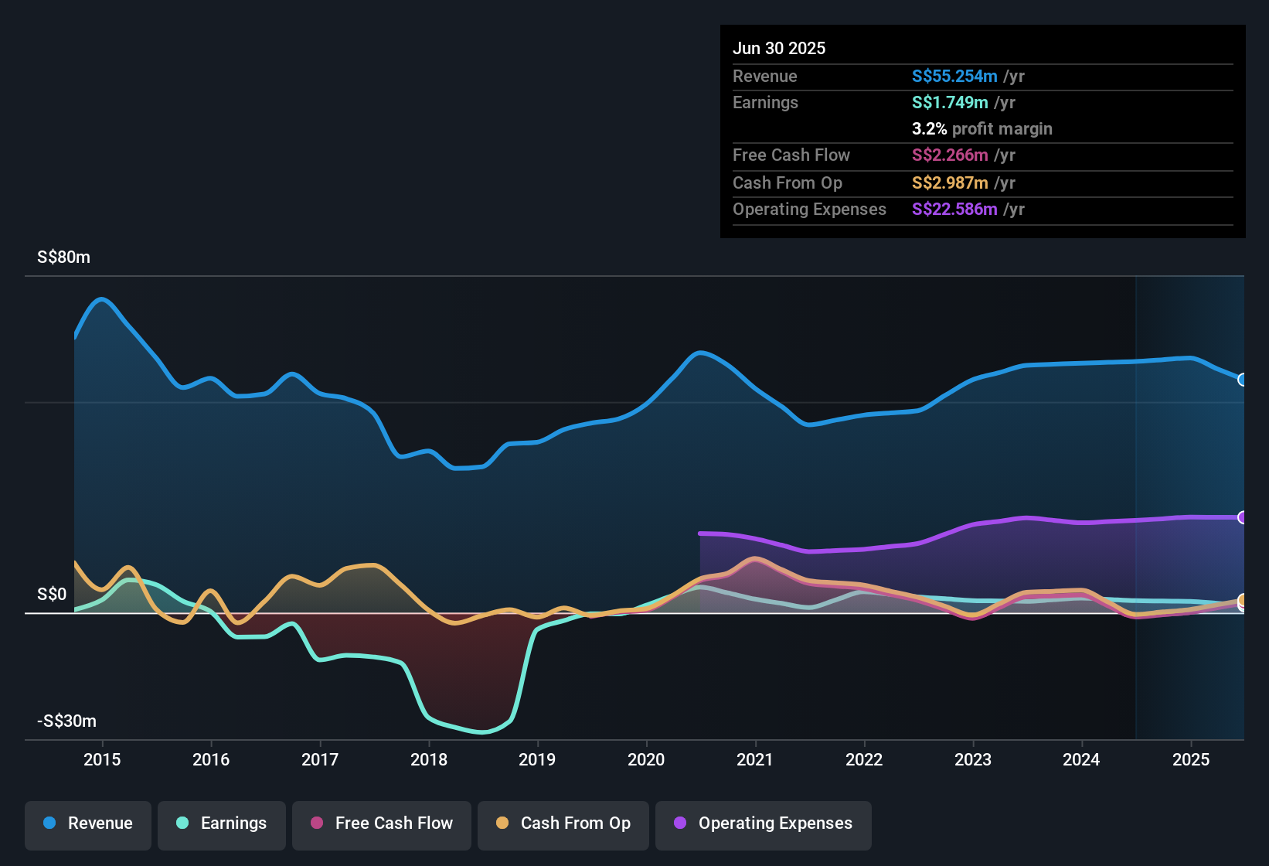Click the tooltip date Jun 30 2025
The height and width of the screenshot is (866, 1269).
779,48
